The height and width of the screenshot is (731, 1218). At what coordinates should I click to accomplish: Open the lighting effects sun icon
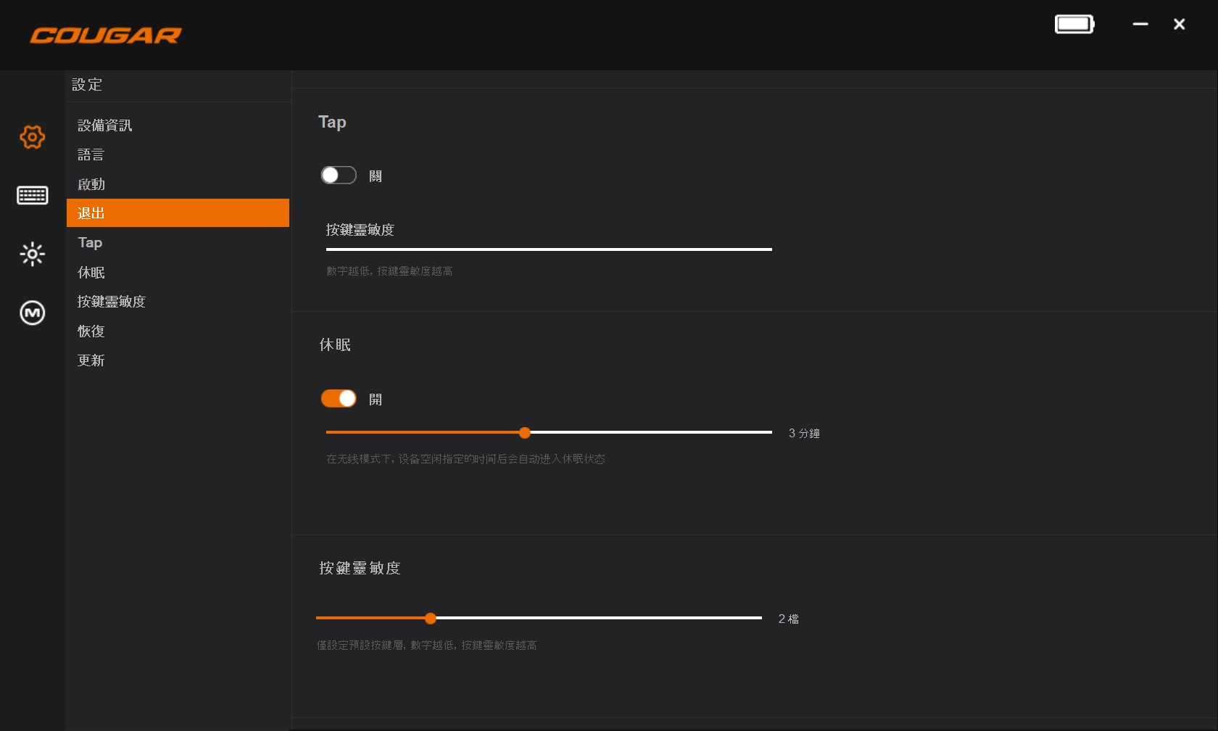[32, 254]
